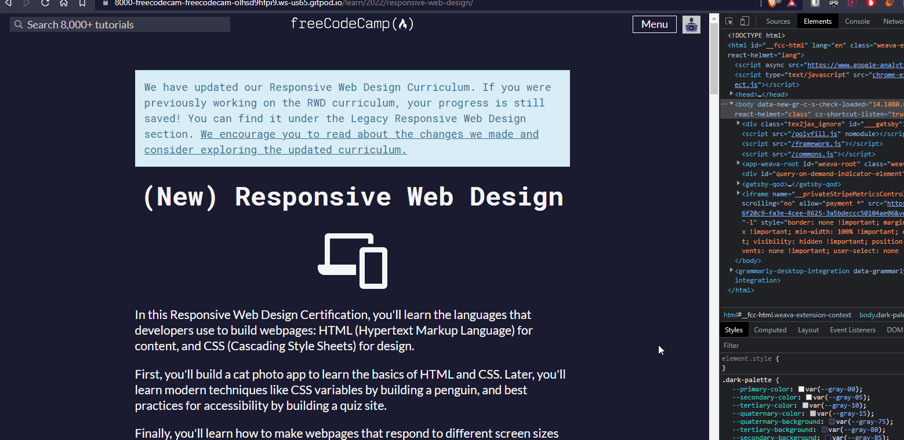
Task: Open the google-analytics script src link
Action: tap(855, 65)
